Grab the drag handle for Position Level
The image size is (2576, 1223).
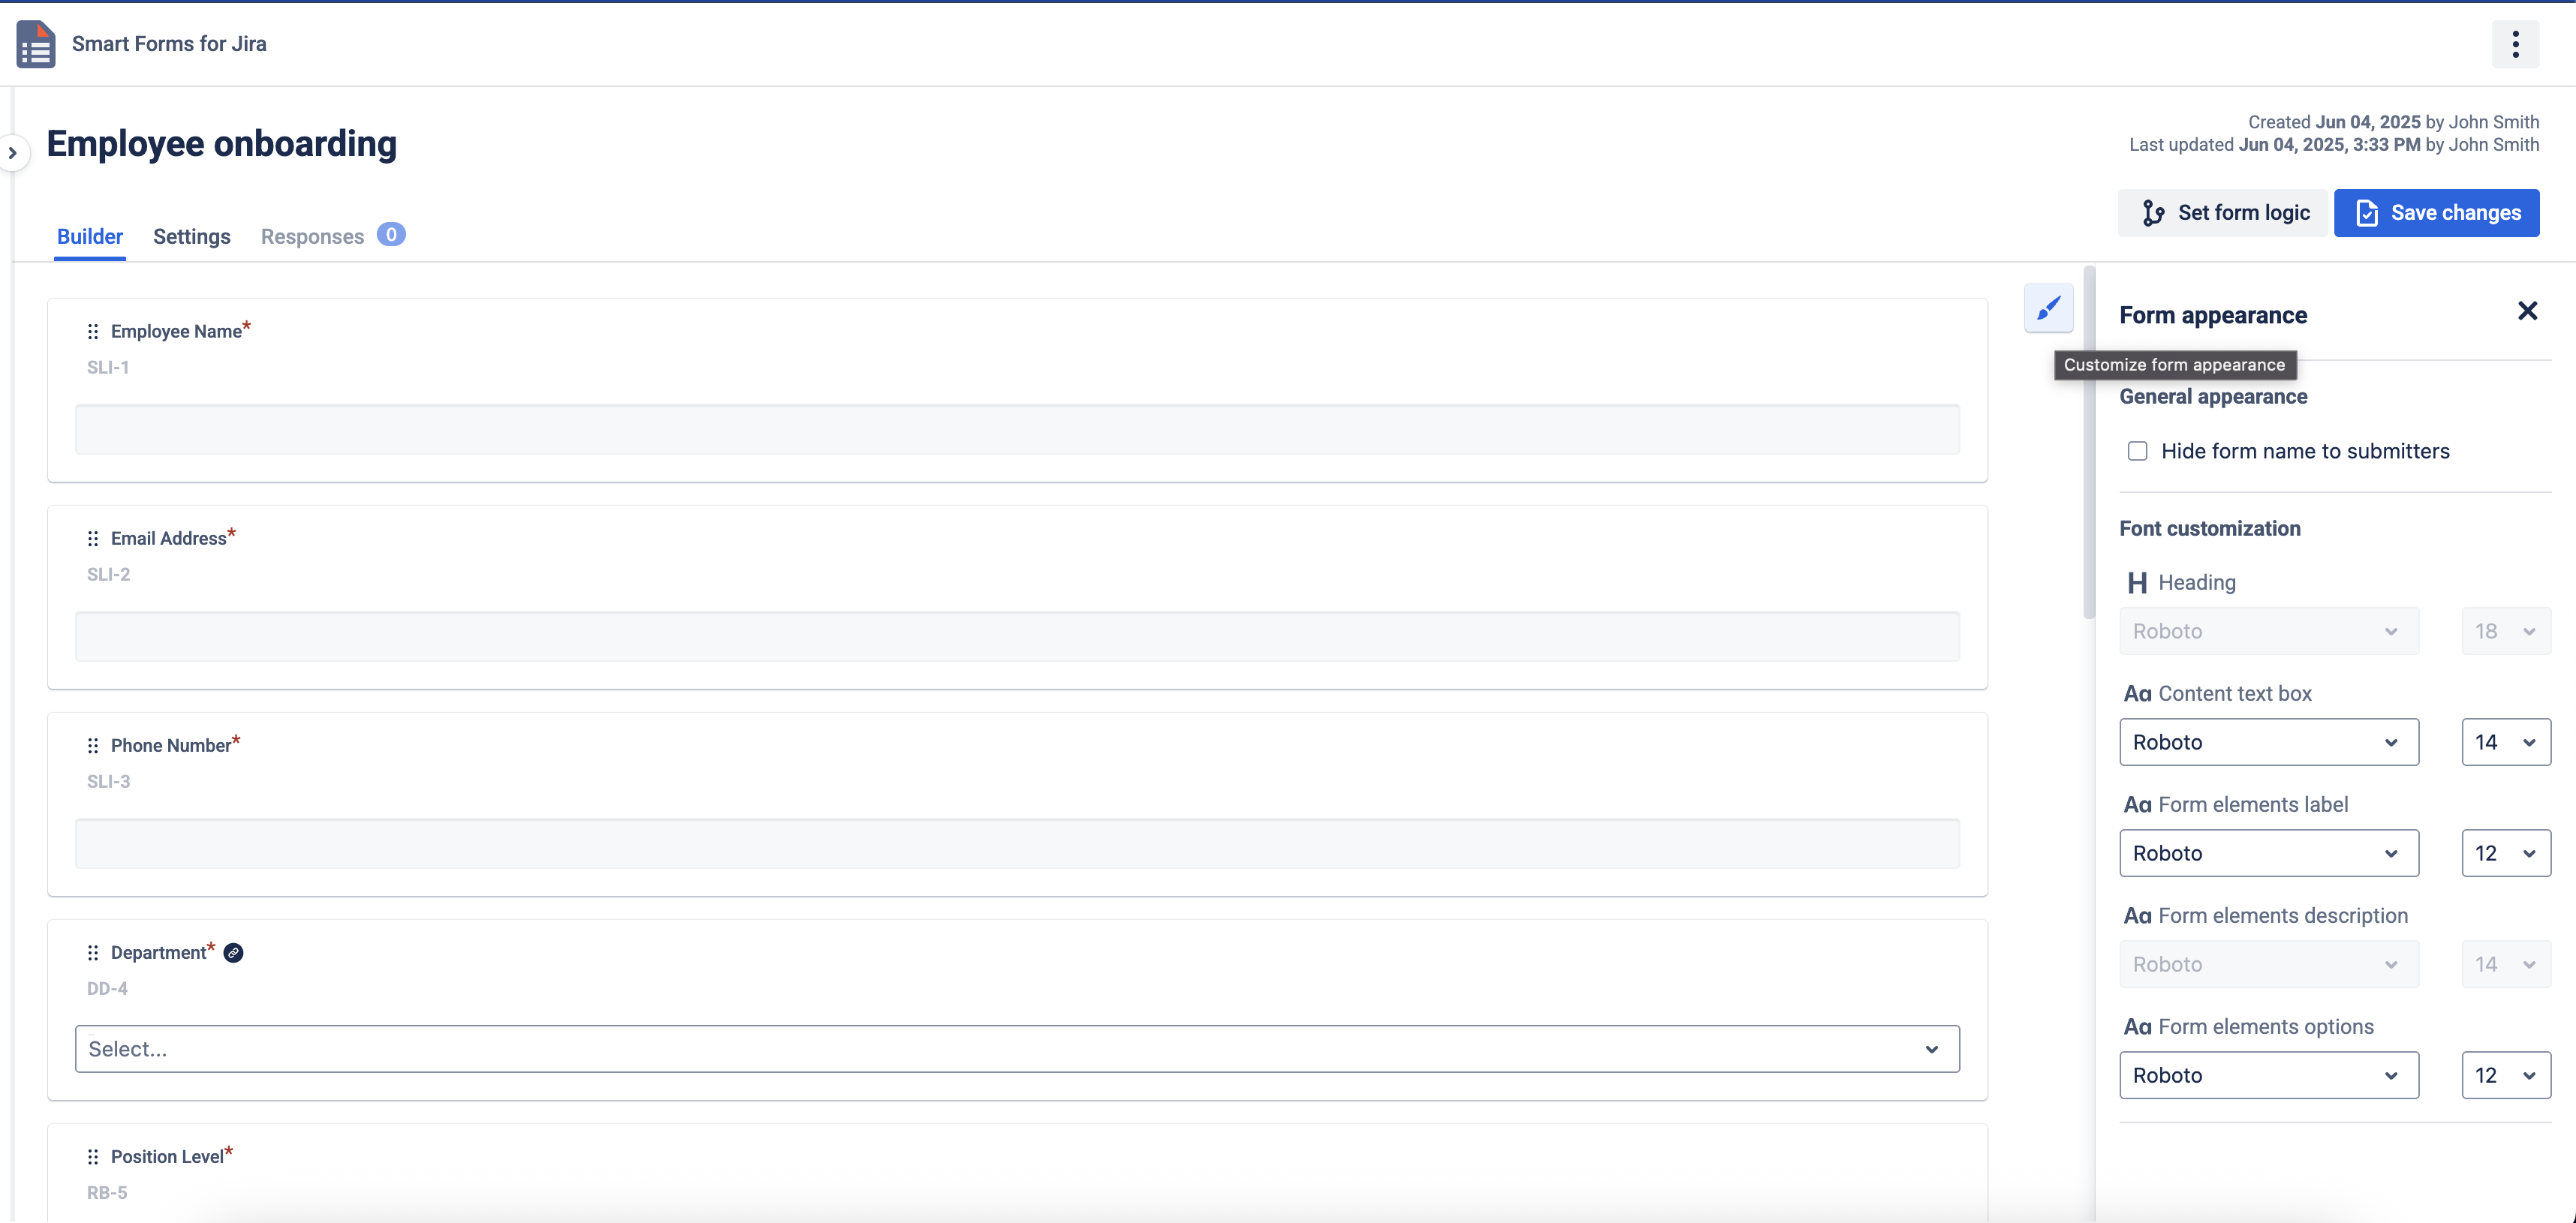tap(92, 1156)
